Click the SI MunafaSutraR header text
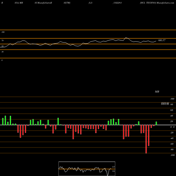176x176 pixels. point(43,3)
